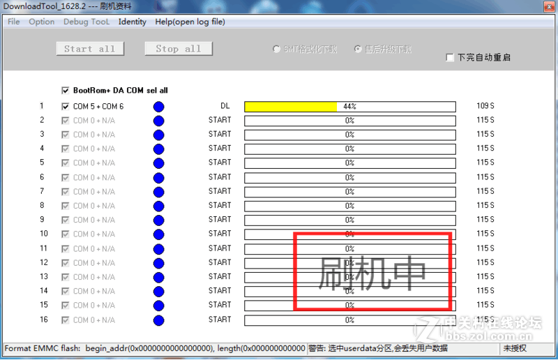Click the blue status indicator in row 6

point(159,178)
